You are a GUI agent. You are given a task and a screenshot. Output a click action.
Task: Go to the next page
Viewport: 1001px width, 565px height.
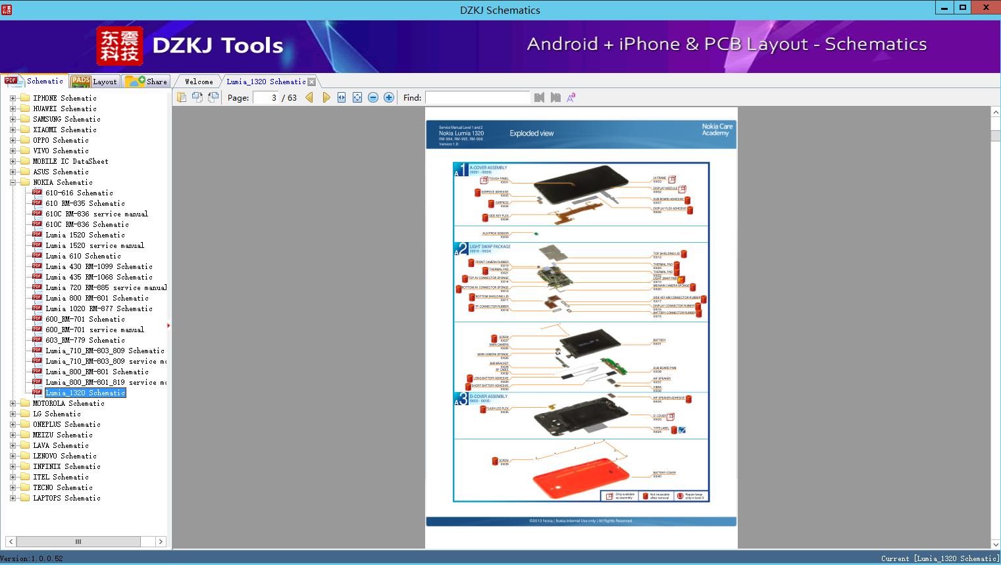326,97
